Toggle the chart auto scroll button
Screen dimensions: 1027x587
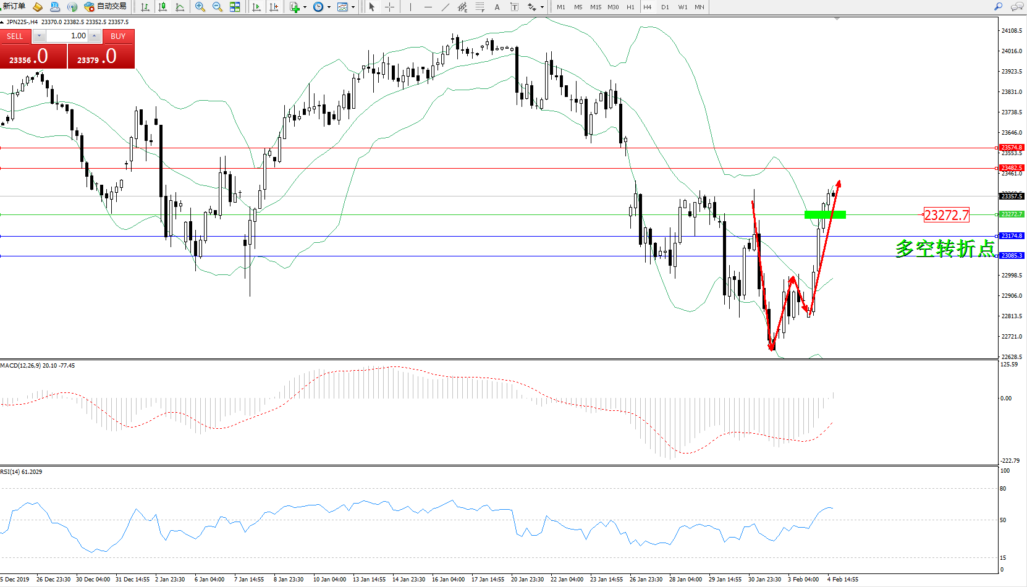pyautogui.click(x=256, y=7)
